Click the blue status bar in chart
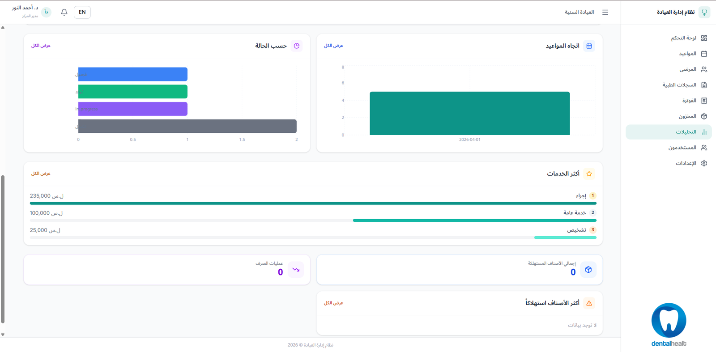 click(x=133, y=74)
